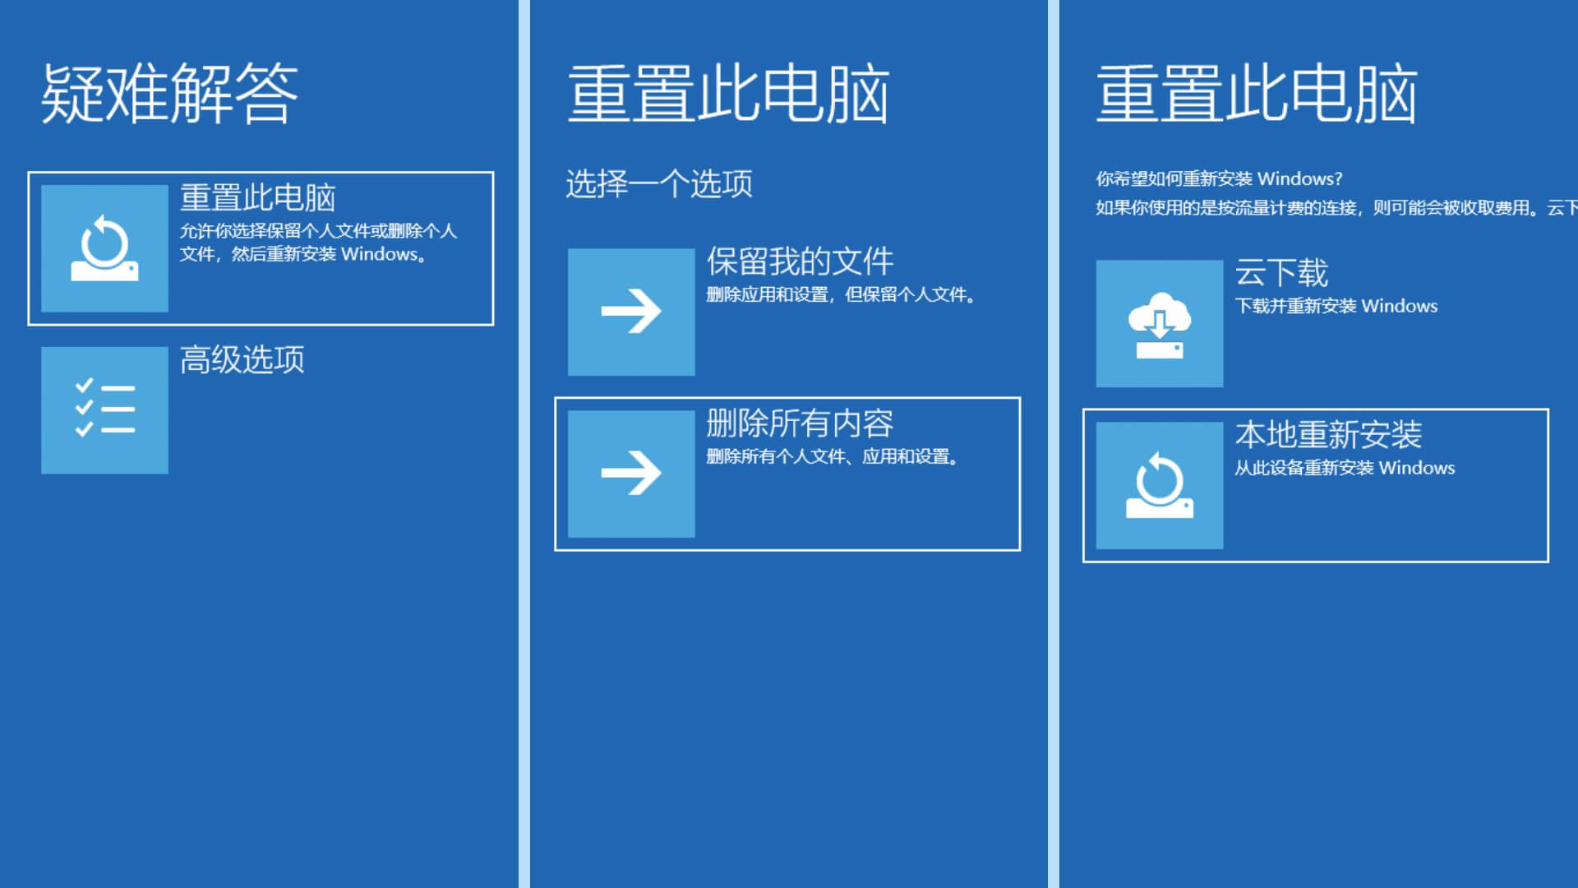The width and height of the screenshot is (1578, 888).
Task: Select 高级选项 in troubleshoot menu
Action: 260,407
